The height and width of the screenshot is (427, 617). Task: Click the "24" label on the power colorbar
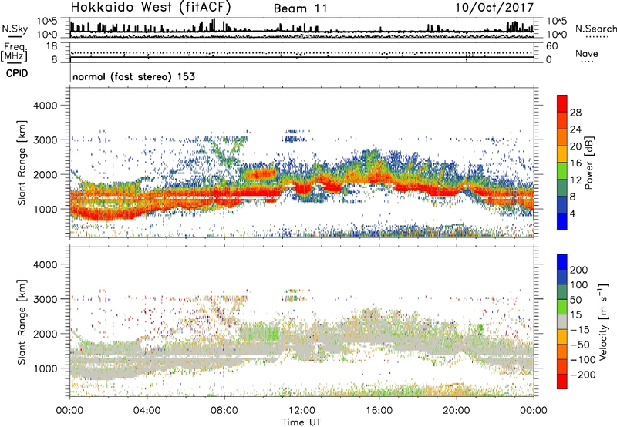pos(575,129)
